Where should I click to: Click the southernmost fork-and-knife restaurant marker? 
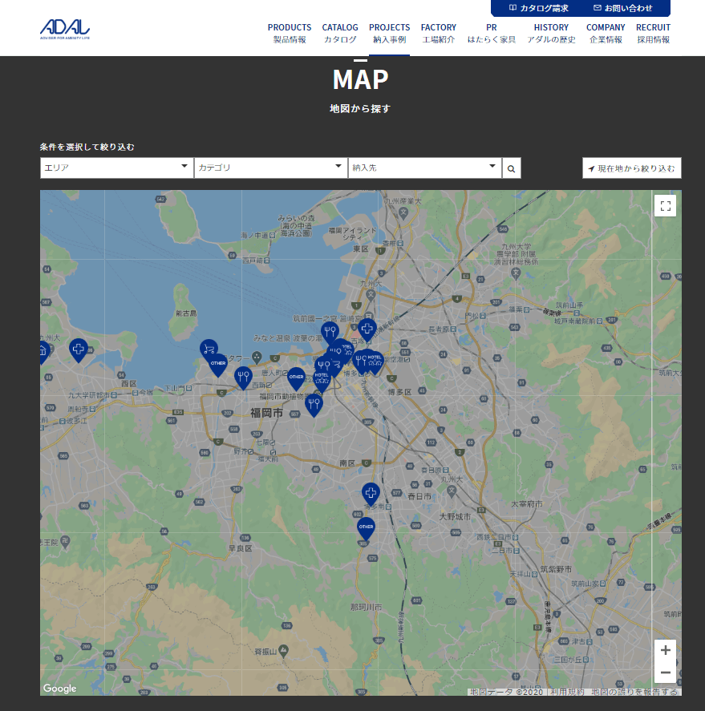pos(314,404)
